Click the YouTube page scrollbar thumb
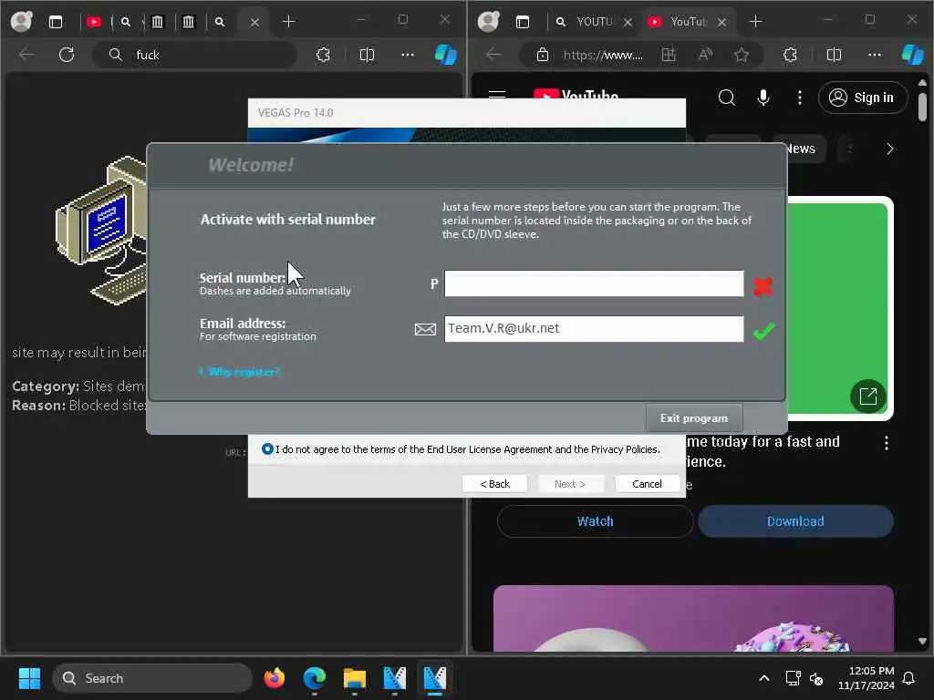The height and width of the screenshot is (700, 934). [x=922, y=108]
